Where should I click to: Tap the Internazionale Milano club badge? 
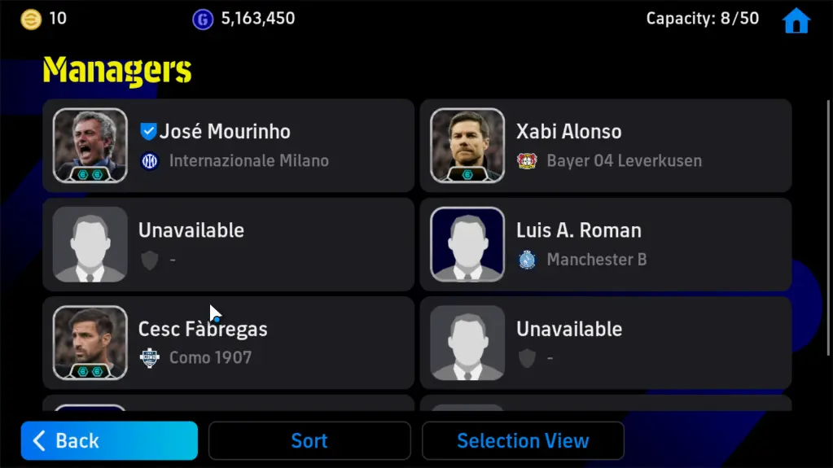(x=150, y=160)
